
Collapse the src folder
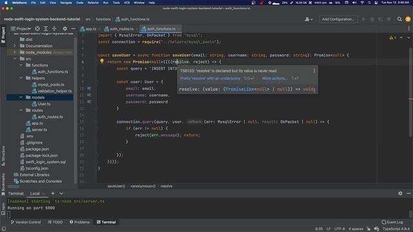pyautogui.click(x=15, y=59)
